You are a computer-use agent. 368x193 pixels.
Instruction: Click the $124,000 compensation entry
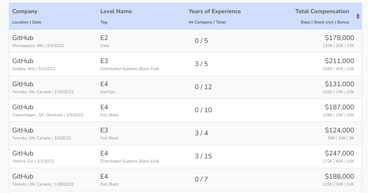tap(339, 130)
